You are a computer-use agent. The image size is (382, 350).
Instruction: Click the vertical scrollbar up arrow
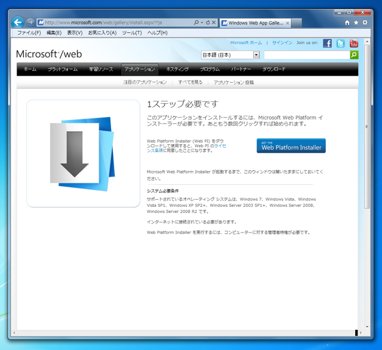coord(367,42)
